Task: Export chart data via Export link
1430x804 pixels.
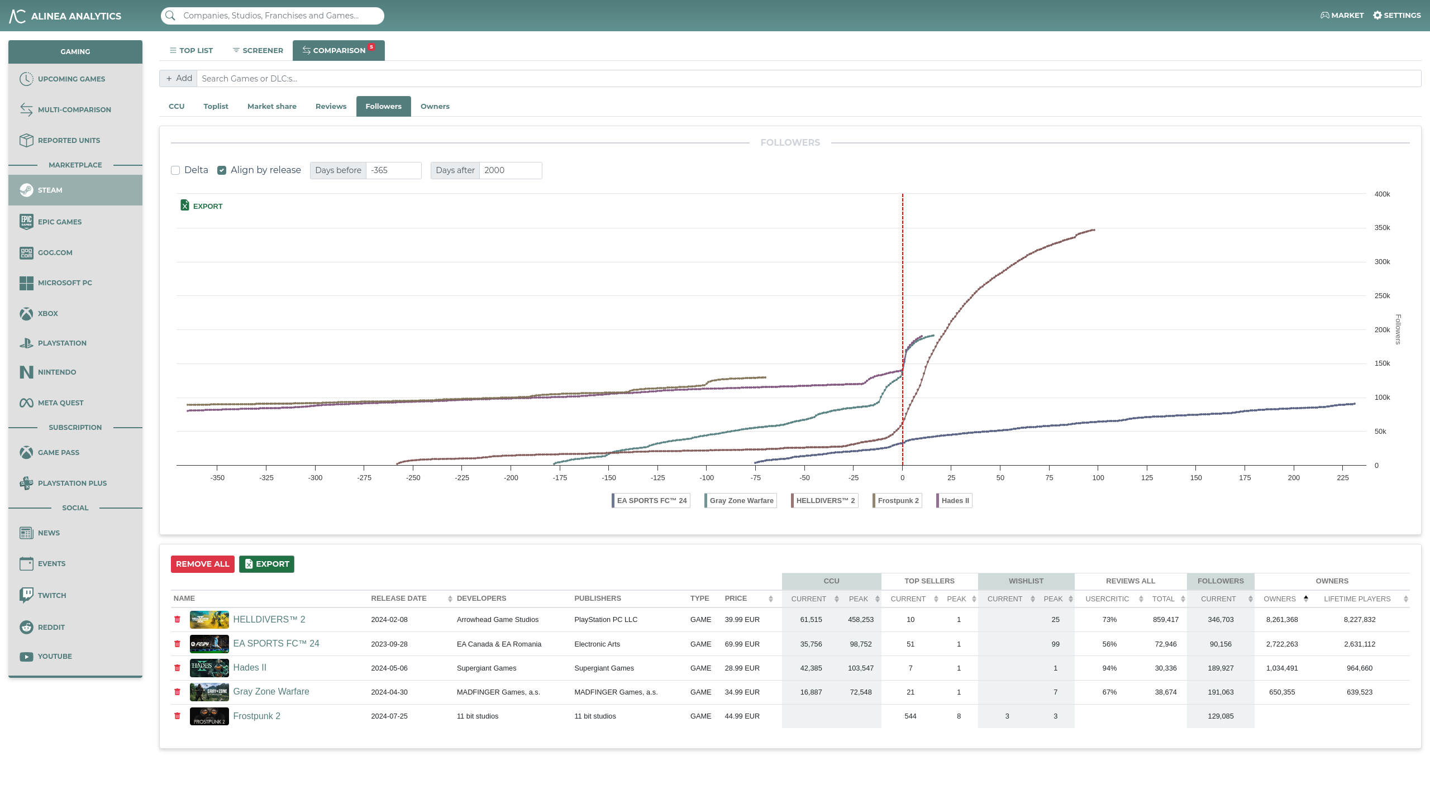Action: click(x=202, y=206)
